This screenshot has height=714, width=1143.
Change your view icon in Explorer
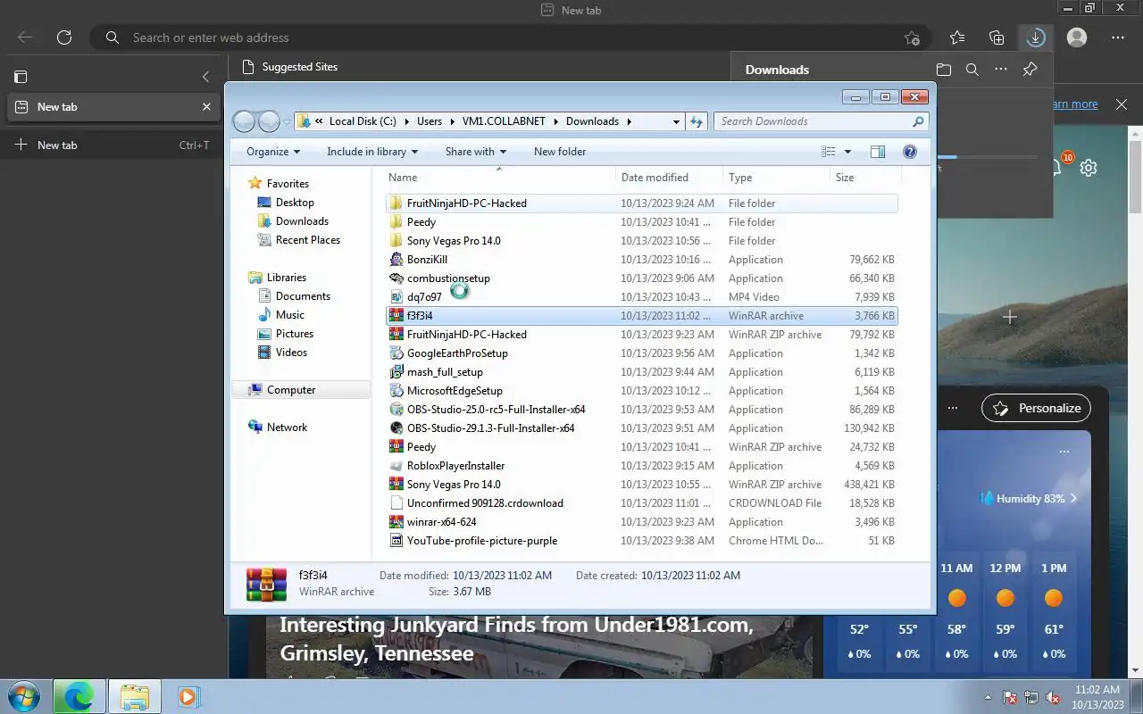(x=829, y=152)
